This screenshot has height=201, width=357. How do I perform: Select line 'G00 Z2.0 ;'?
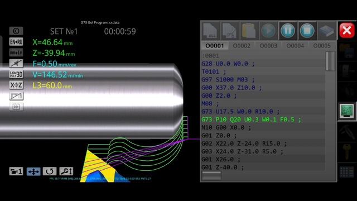(219, 95)
